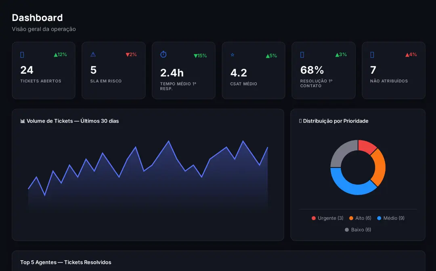The width and height of the screenshot is (436, 271).
Task: Click the Resolução 1º Contato card icon
Action: pos(302,55)
